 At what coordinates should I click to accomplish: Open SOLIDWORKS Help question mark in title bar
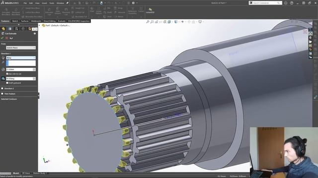pyautogui.click(x=292, y=3)
